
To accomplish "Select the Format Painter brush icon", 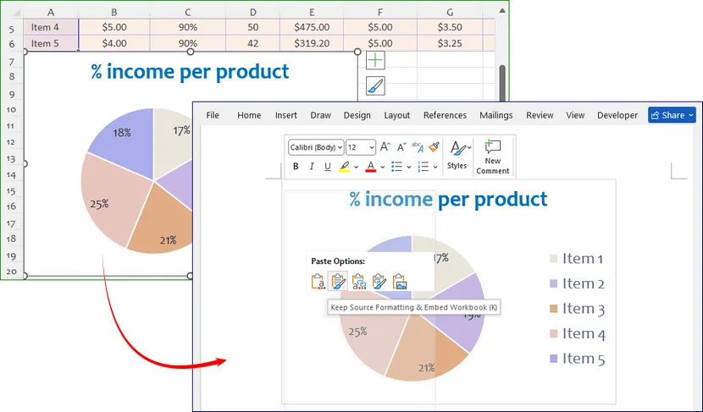I will point(434,146).
